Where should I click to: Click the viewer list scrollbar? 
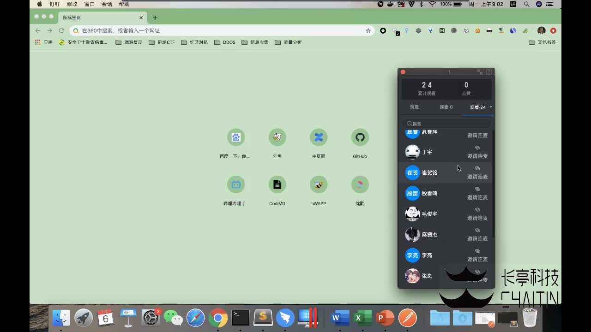(x=493, y=184)
